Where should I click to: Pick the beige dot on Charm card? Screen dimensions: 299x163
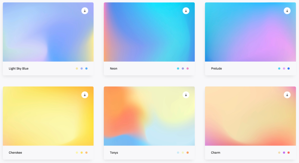[279, 153]
